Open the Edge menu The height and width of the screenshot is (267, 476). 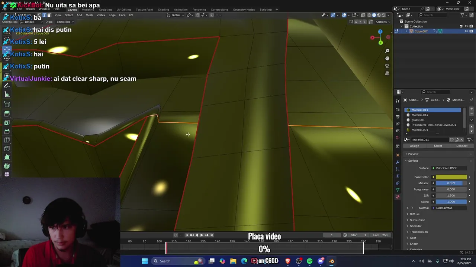pyautogui.click(x=112, y=15)
